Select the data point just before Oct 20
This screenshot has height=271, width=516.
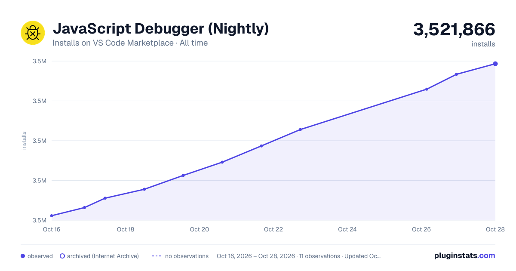pyautogui.click(x=183, y=176)
